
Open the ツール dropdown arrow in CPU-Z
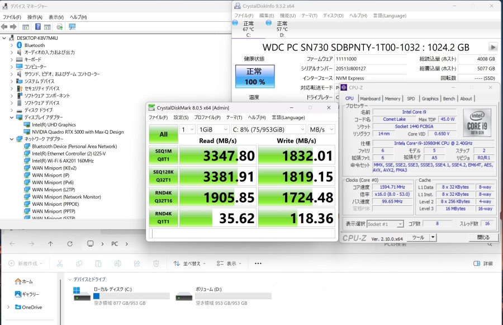pyautogui.click(x=433, y=237)
